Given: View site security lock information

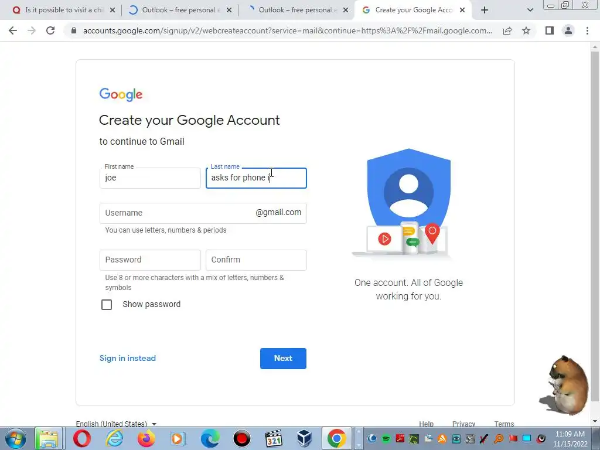Looking at the screenshot, I should pyautogui.click(x=74, y=30).
